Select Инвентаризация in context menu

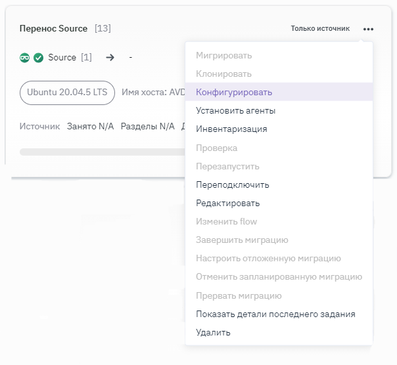coord(231,129)
